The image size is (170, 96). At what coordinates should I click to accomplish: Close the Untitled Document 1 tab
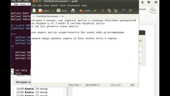pyautogui.click(x=63, y=16)
